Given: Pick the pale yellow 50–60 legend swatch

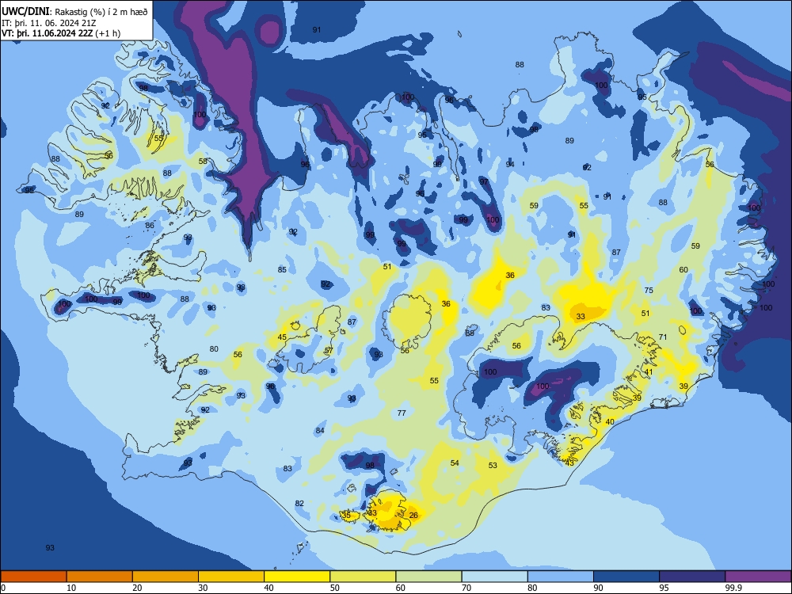Looking at the screenshot, I should coord(363,577).
